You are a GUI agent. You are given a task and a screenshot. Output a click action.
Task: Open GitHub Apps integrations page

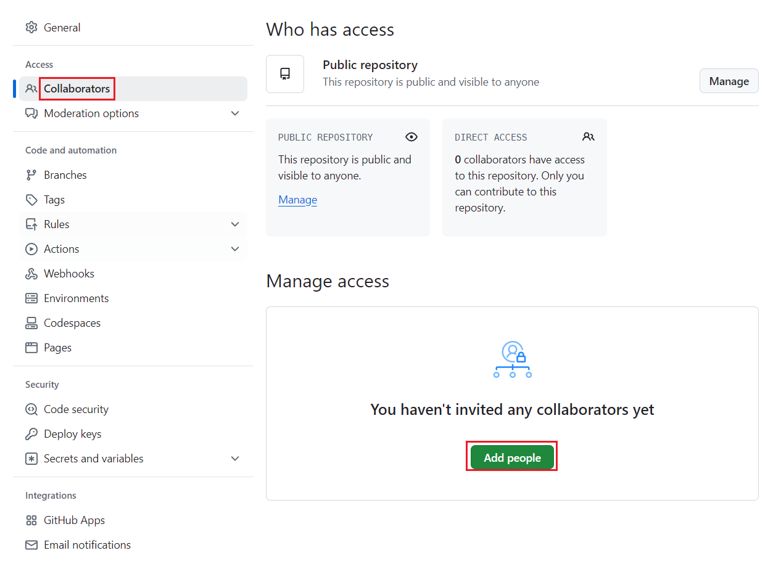pyautogui.click(x=133, y=520)
